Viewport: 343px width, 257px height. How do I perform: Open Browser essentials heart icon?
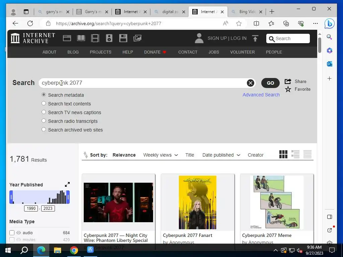tap(301, 23)
